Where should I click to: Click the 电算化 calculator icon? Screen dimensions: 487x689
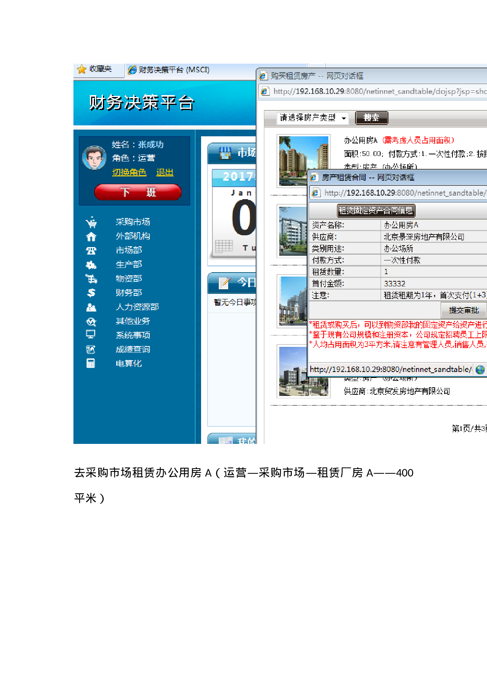click(91, 363)
